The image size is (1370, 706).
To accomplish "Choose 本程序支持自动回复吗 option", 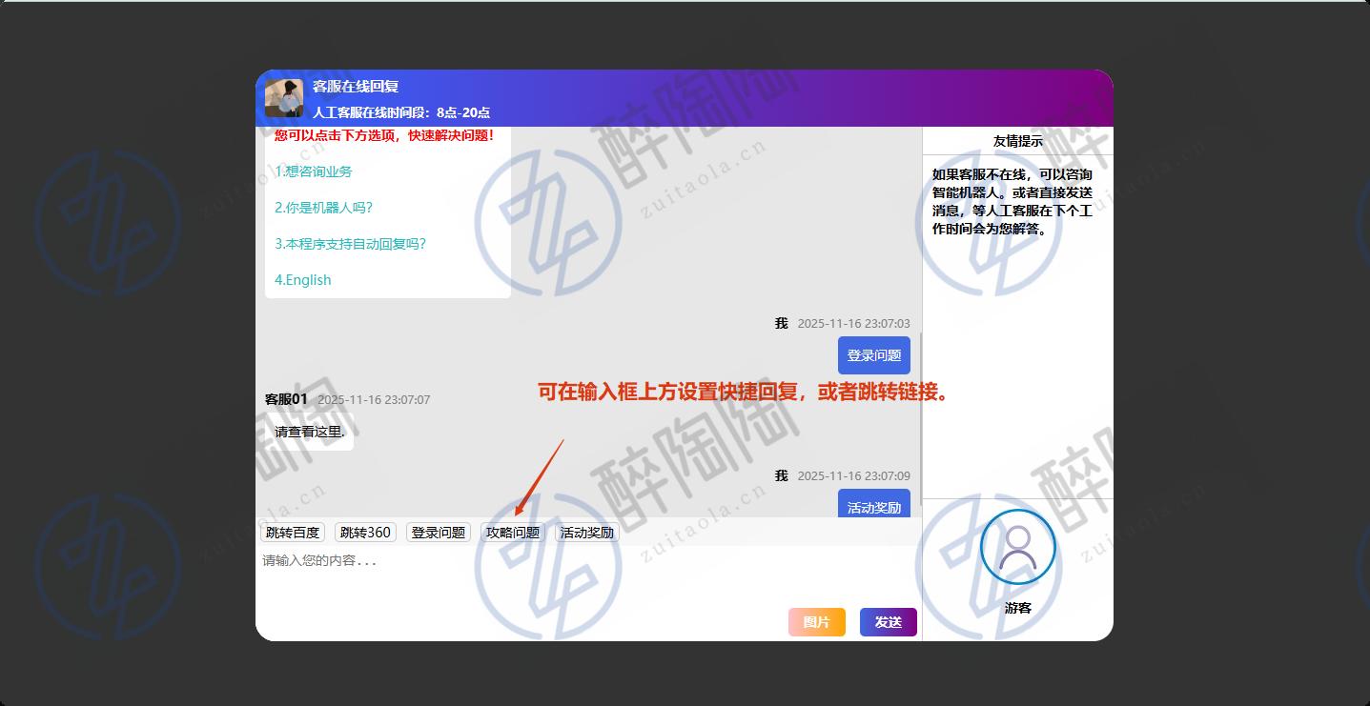I will [350, 244].
